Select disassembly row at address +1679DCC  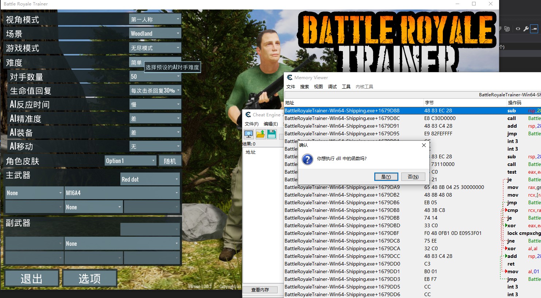tap(413, 256)
